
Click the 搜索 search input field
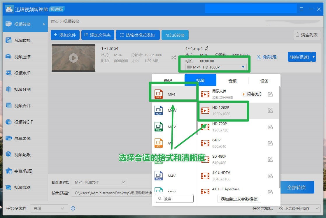point(174,198)
